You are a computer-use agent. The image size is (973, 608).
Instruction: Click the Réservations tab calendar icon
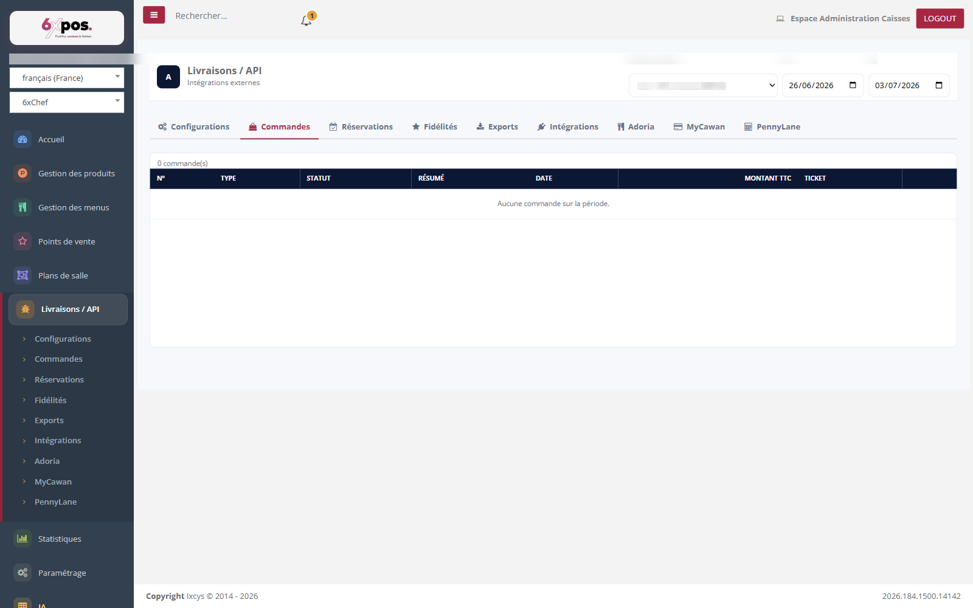click(x=333, y=127)
